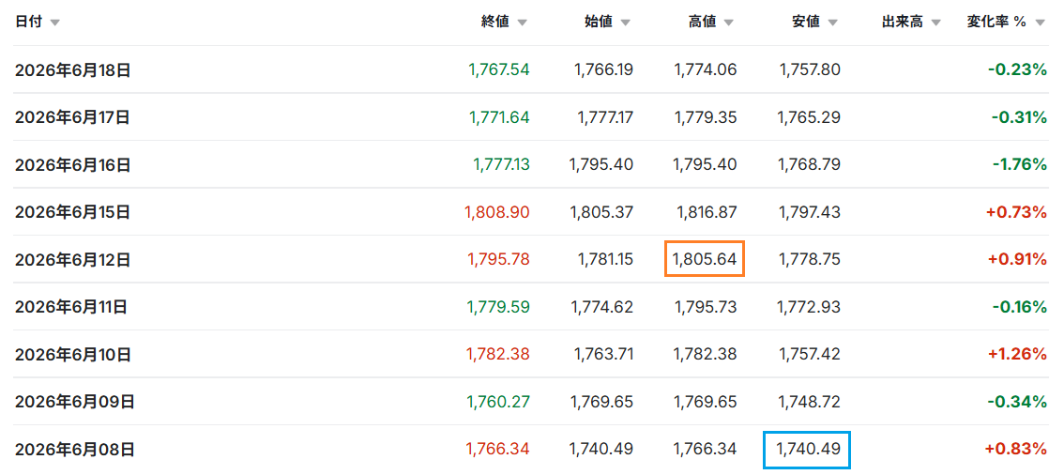1064x475 pixels.
Task: Select the 2026年6月09日 row date
Action: (x=75, y=402)
